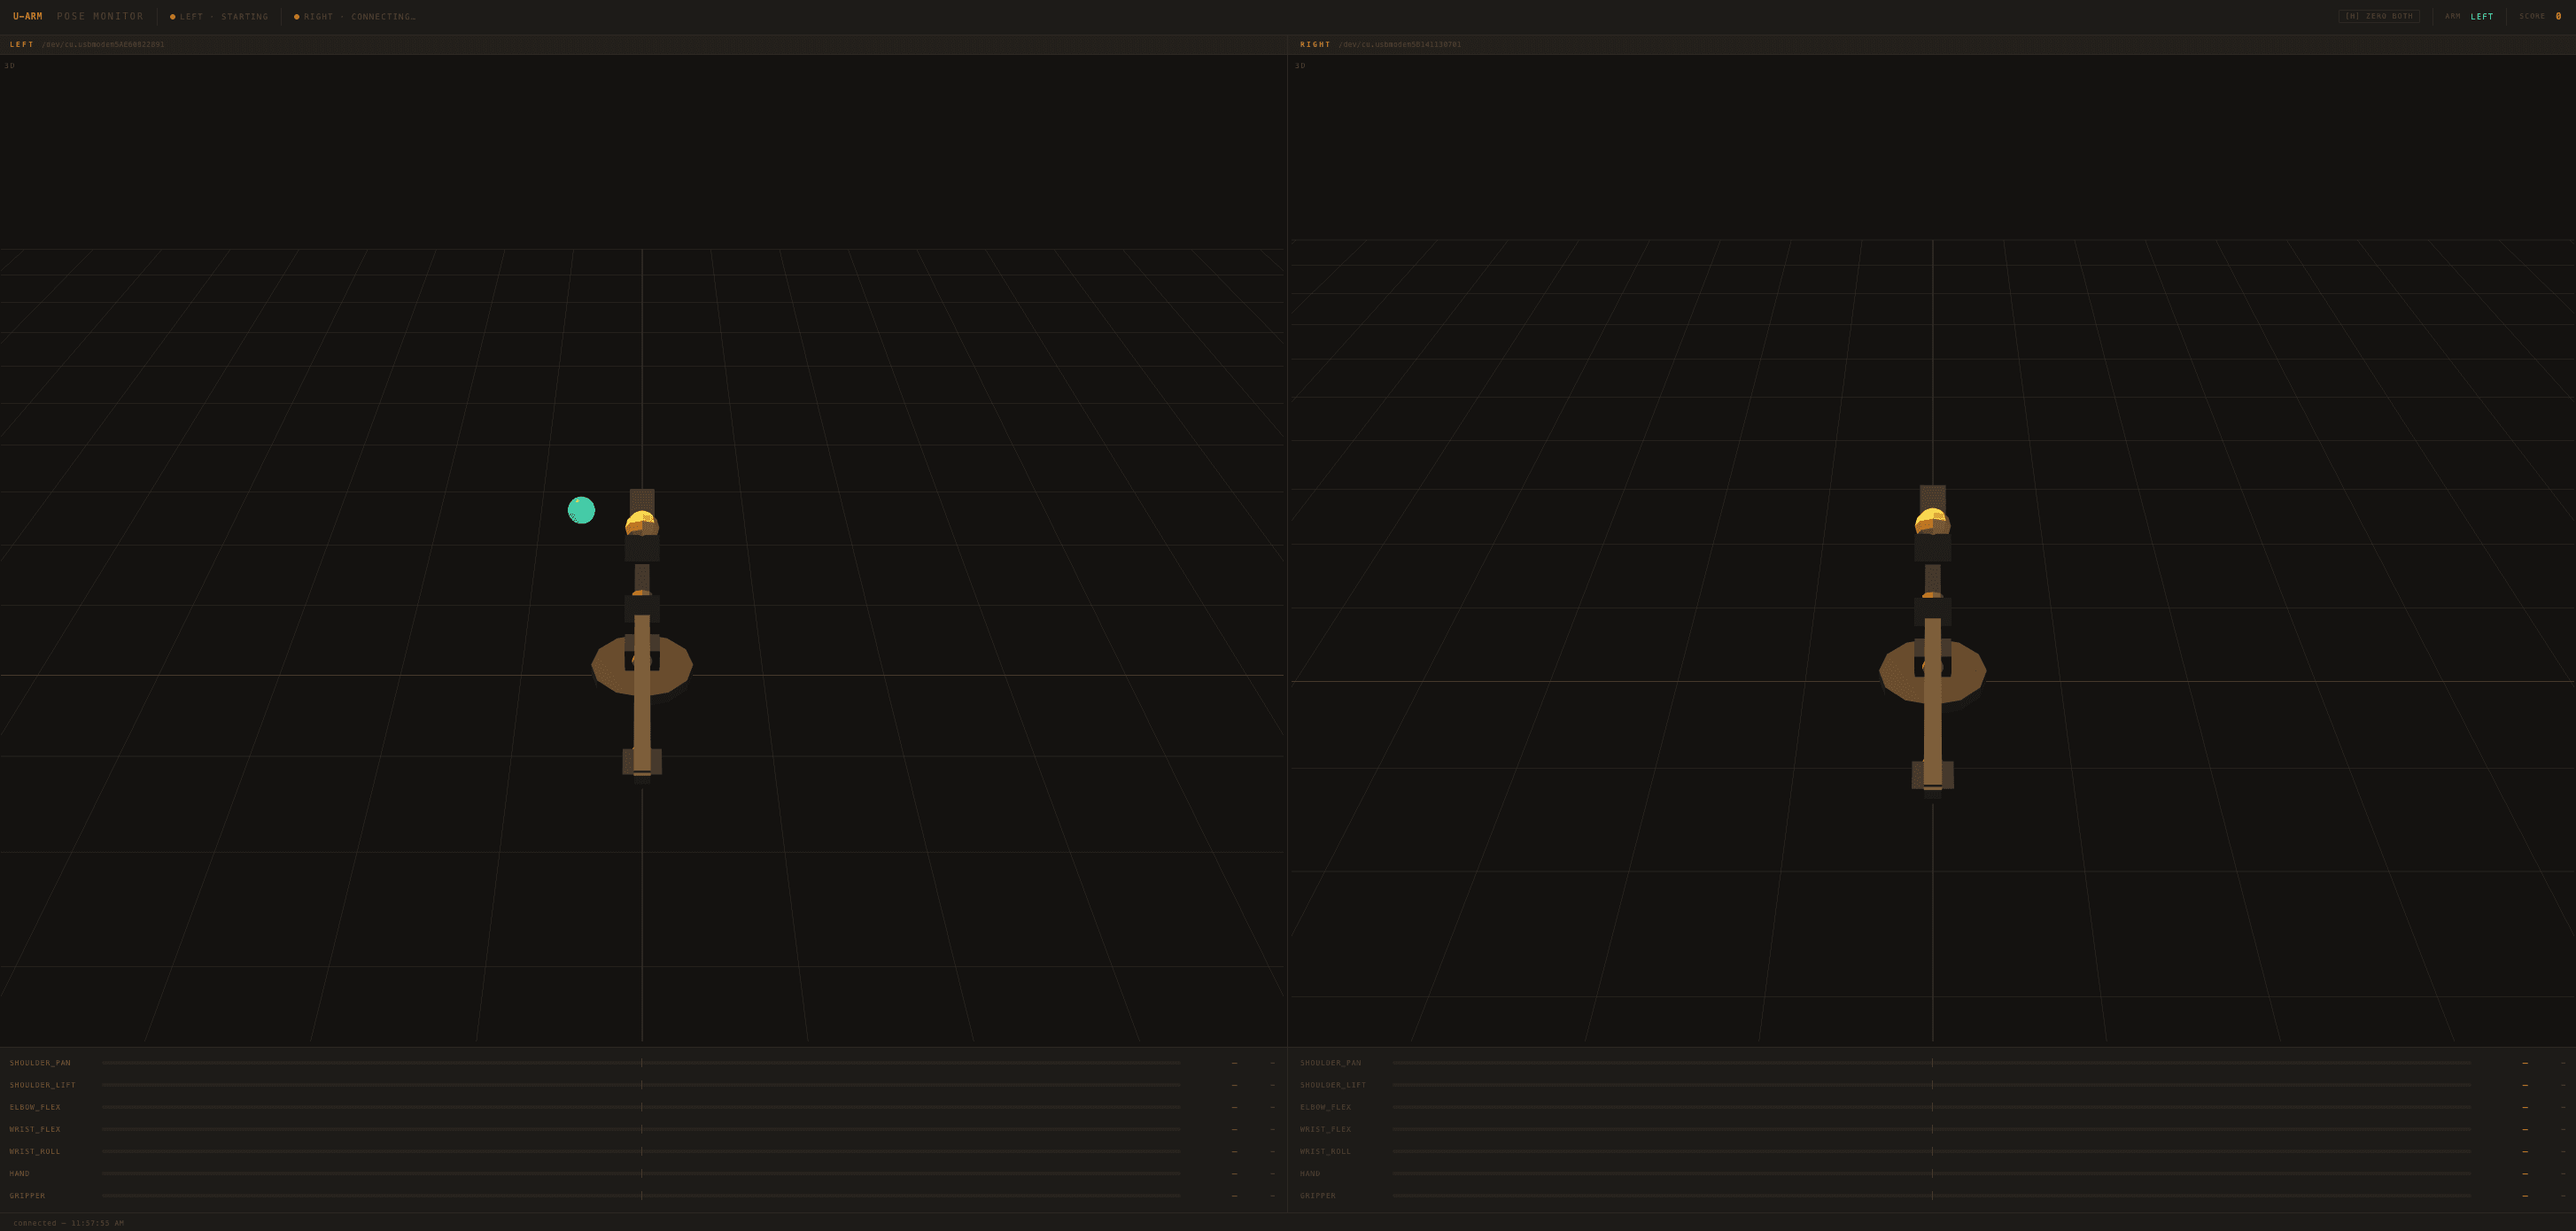Click the 3D label in left viewport
The height and width of the screenshot is (1231, 2576).
(10, 66)
